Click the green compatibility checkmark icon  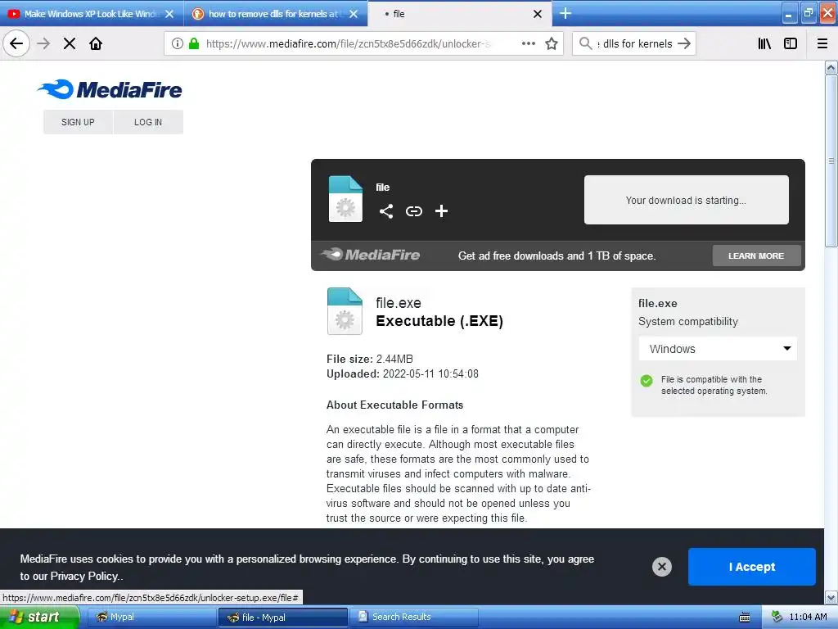(647, 381)
